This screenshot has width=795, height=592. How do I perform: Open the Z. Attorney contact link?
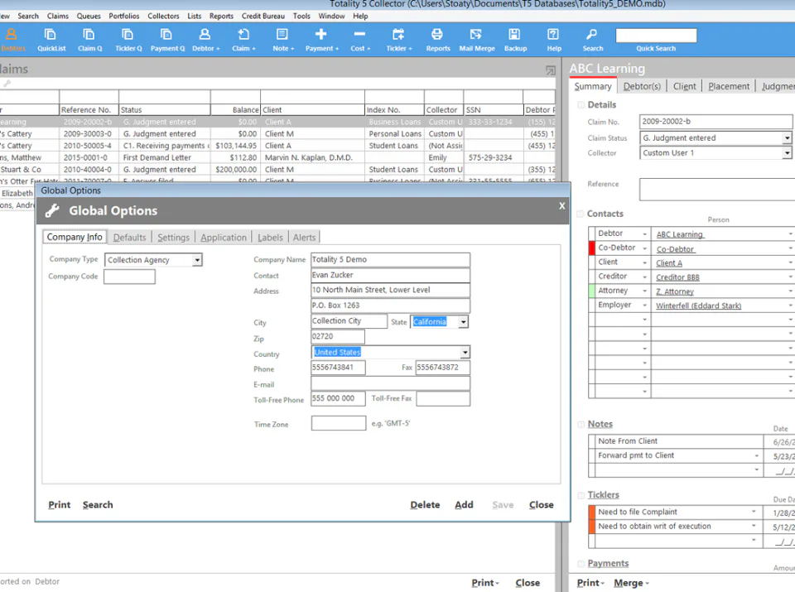(x=675, y=291)
